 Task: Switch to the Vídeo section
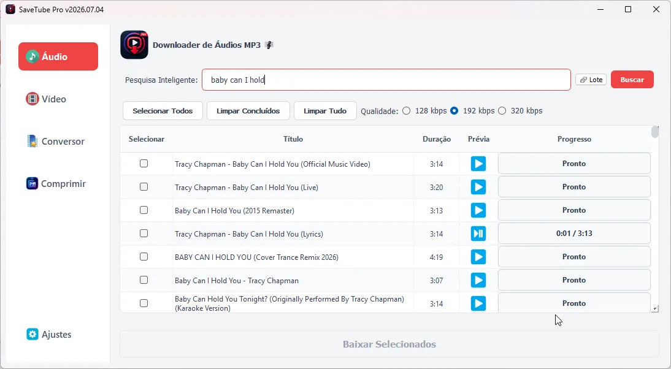click(x=46, y=99)
